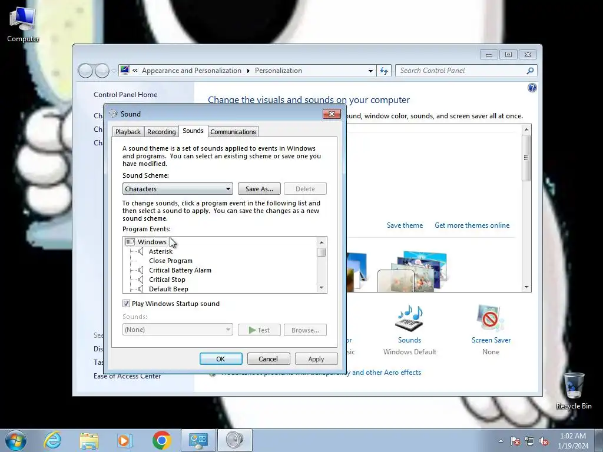
Task: Open the Sound Scheme Characters dropdown
Action: pos(178,189)
